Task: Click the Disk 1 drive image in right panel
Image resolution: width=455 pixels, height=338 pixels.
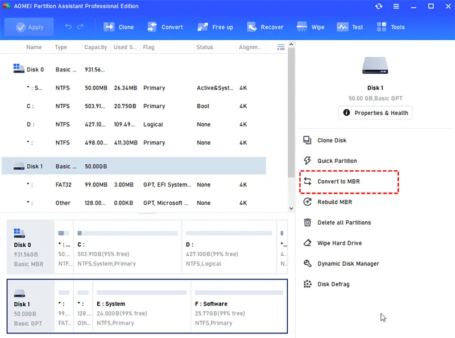Action: (375, 66)
